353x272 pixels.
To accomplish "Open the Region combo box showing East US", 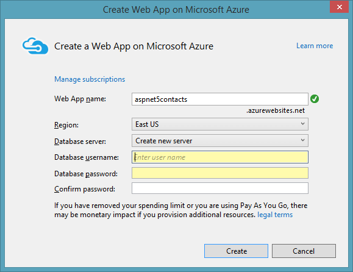I will (220, 124).
